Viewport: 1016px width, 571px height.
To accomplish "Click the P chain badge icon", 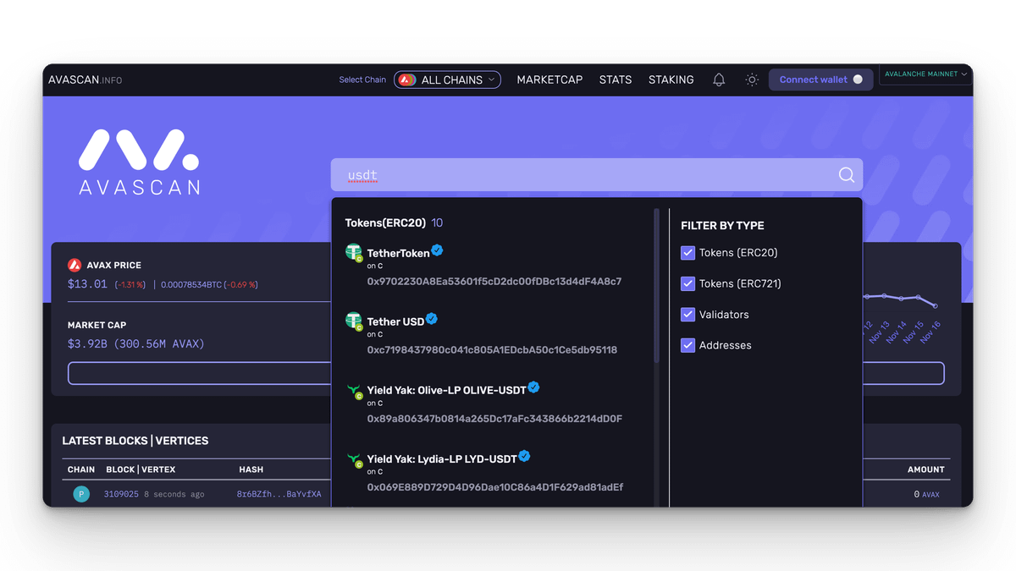I will coord(81,494).
